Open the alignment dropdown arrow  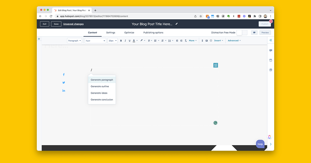point(152,41)
